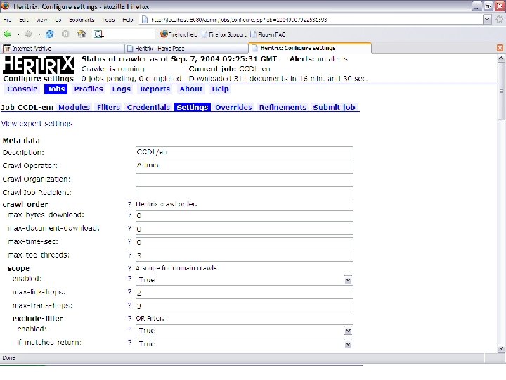Click the Crawl Job Recipient input field

tap(245, 192)
